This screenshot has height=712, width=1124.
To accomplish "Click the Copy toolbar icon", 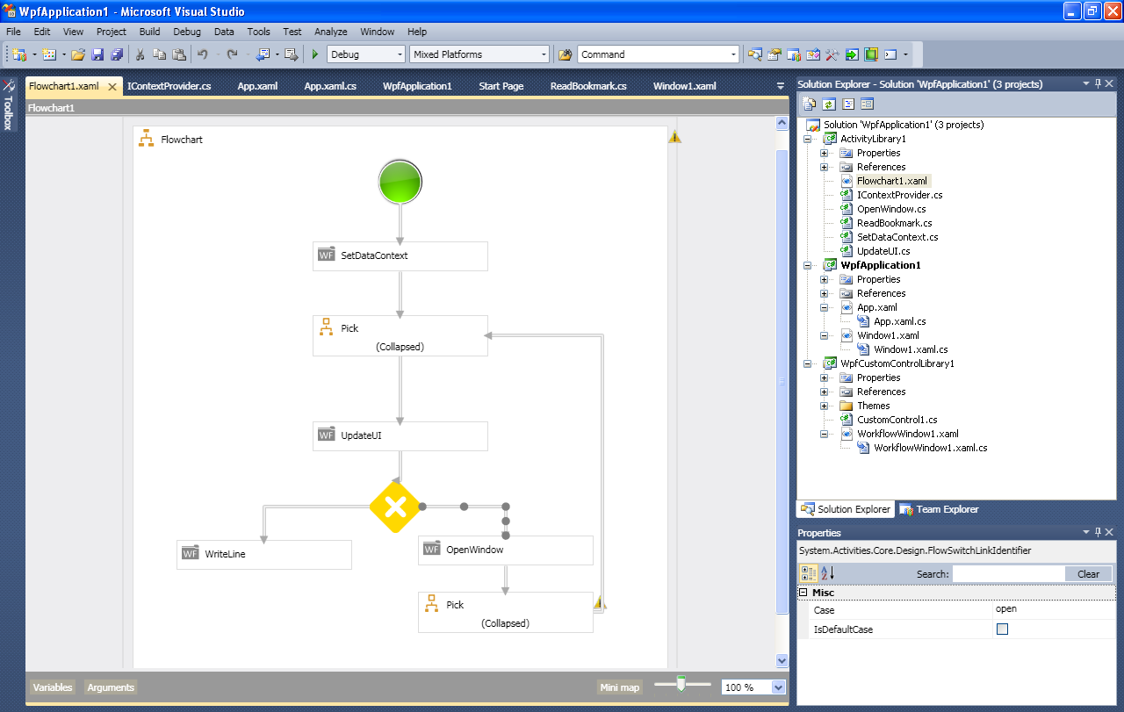I will point(160,54).
